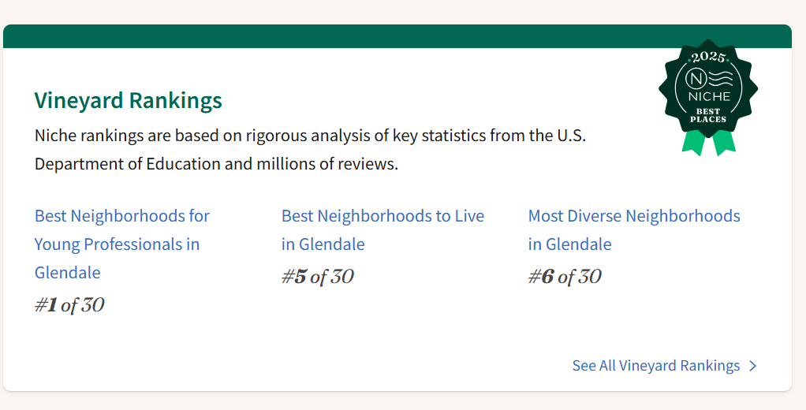The image size is (806, 410).
Task: Click the Vineyard Rankings heading
Action: (128, 100)
